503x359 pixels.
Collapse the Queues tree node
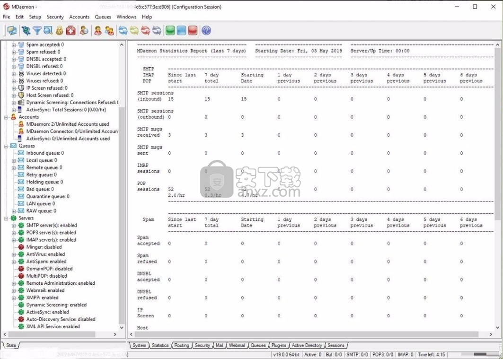pyautogui.click(x=6, y=146)
